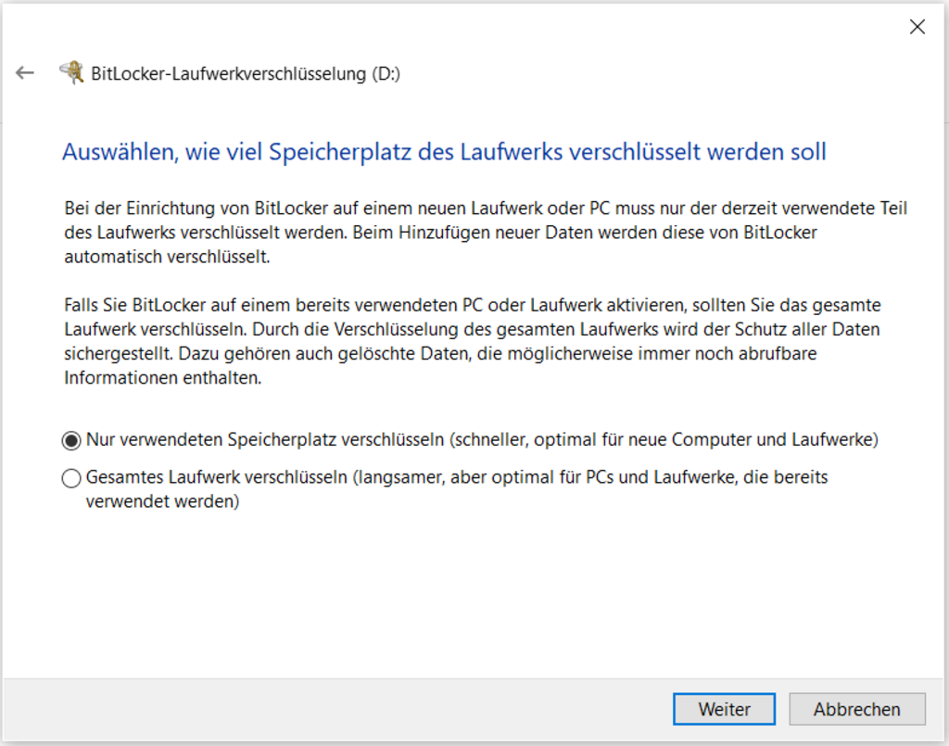Click the paragraph starting 'Bei der Einrichtung von BitLocker'

coord(486,233)
